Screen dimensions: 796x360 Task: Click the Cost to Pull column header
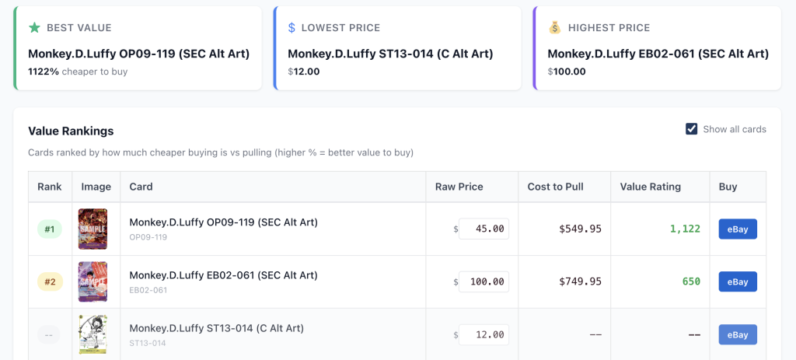point(555,187)
